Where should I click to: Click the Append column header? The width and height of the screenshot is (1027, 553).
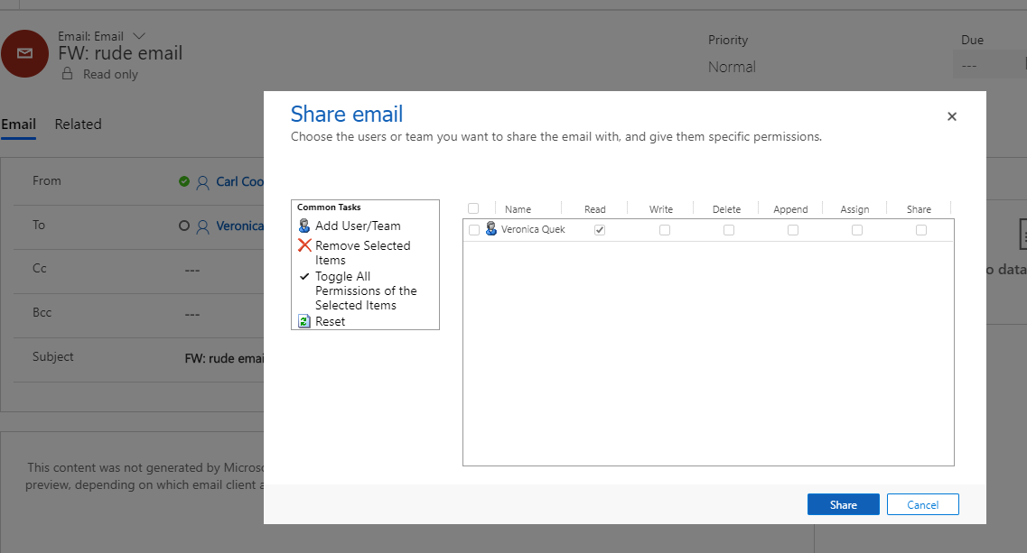[790, 209]
